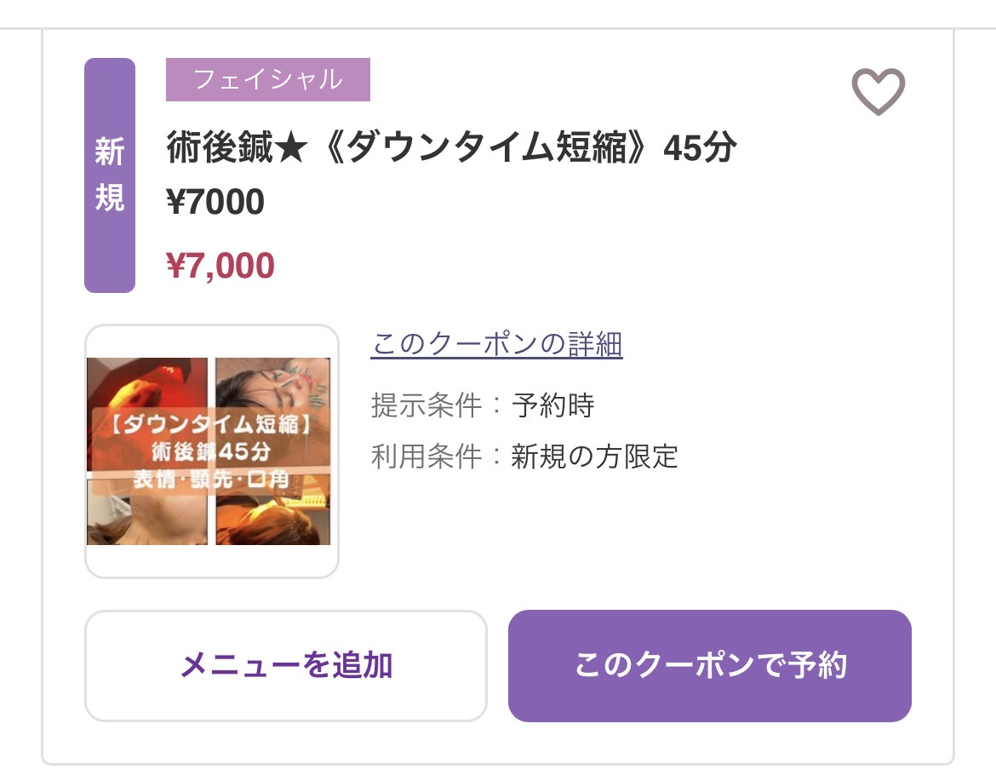Screen dimensions: 996x781
Task: Open the このクーポンの詳細 link
Action: pyautogui.click(x=497, y=345)
